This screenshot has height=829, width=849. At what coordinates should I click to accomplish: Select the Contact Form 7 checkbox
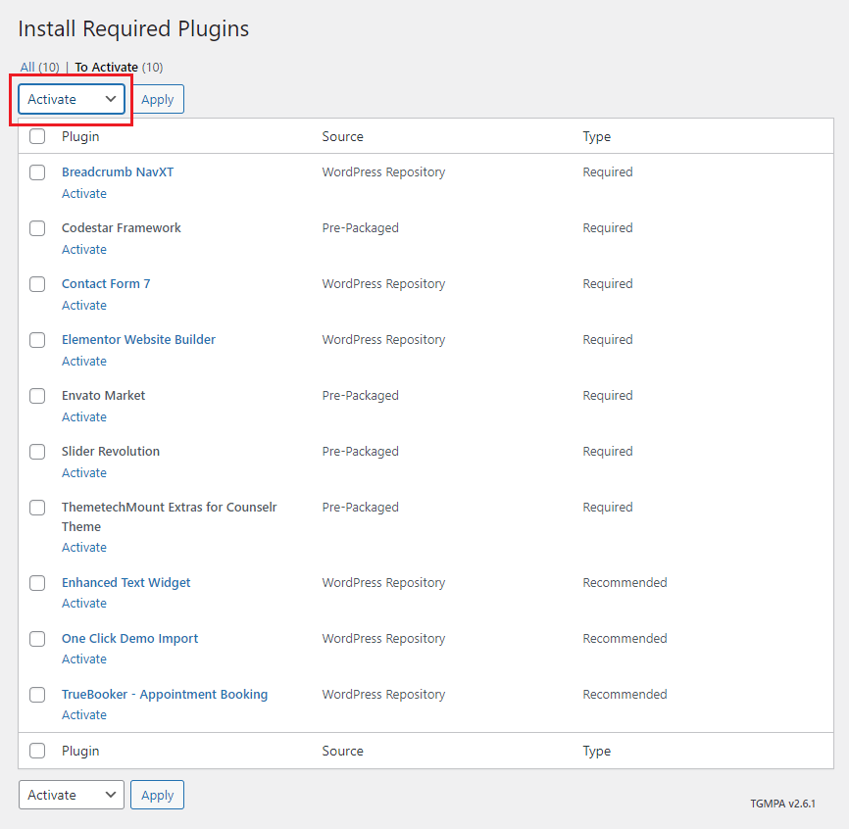[37, 284]
